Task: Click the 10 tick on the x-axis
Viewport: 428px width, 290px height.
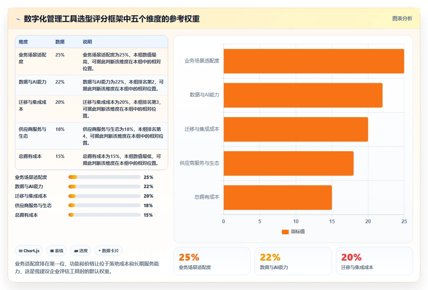Action: click(x=296, y=221)
